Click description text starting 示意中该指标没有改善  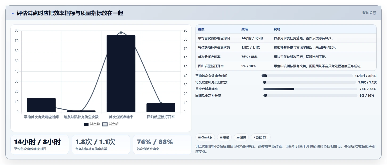point(318,66)
